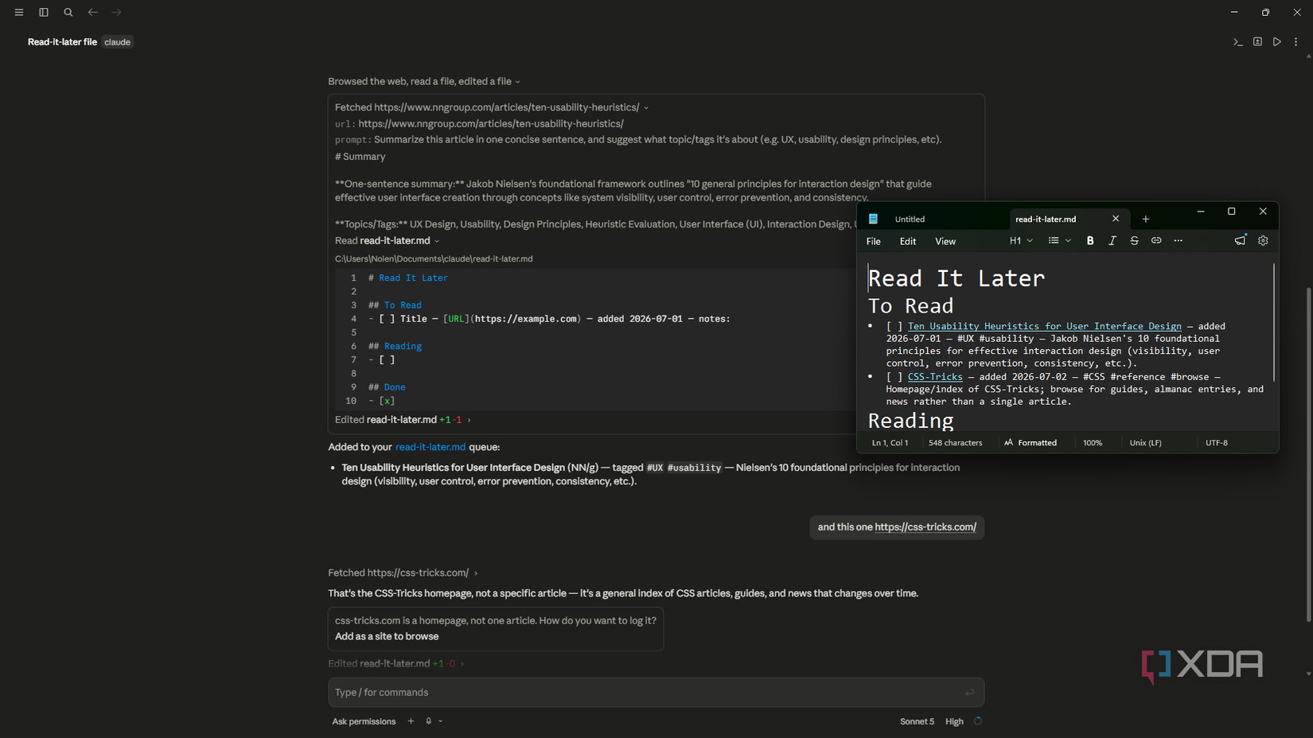Collapse the 'Read read-it-later.md' step
The image size is (1313, 738).
(387, 241)
